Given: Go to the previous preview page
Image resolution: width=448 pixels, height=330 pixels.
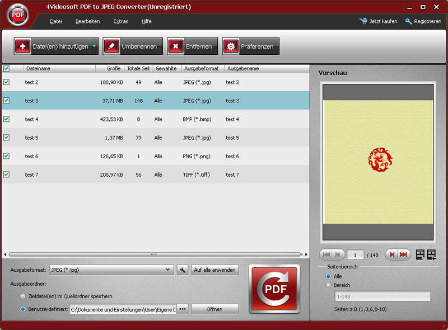Looking at the screenshot, I should coord(337,254).
